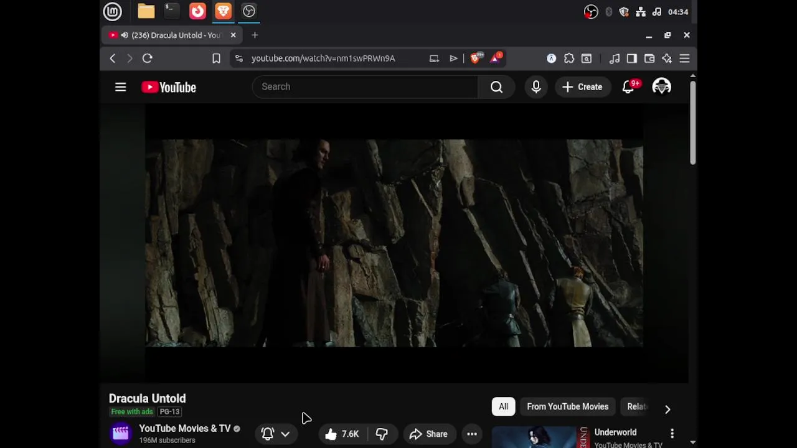
Task: Click the OBS recording tray icon
Action: coord(591,12)
